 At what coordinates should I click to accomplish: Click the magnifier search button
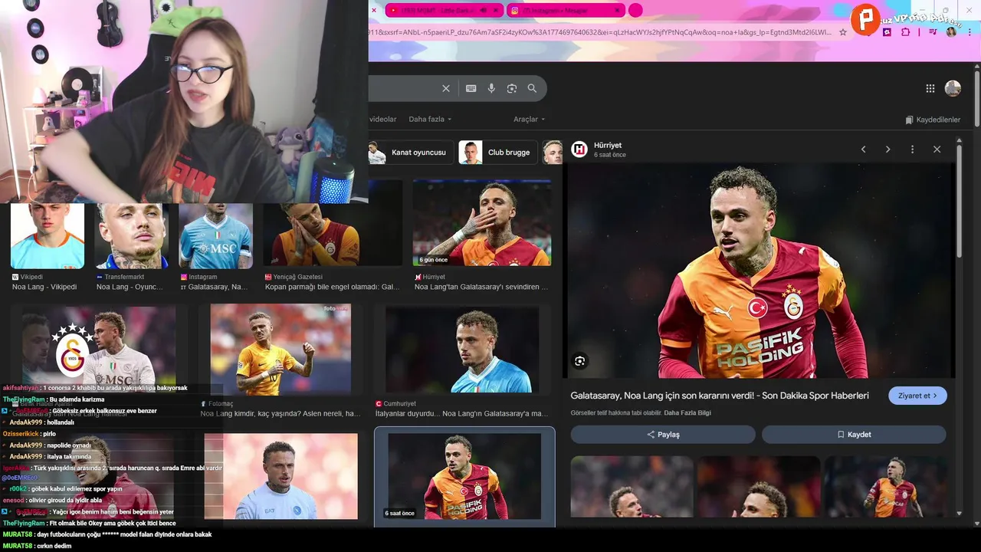tap(532, 88)
